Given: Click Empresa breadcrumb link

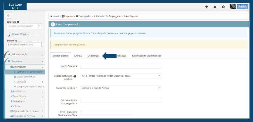Looking at the screenshot, I should point(67,16).
